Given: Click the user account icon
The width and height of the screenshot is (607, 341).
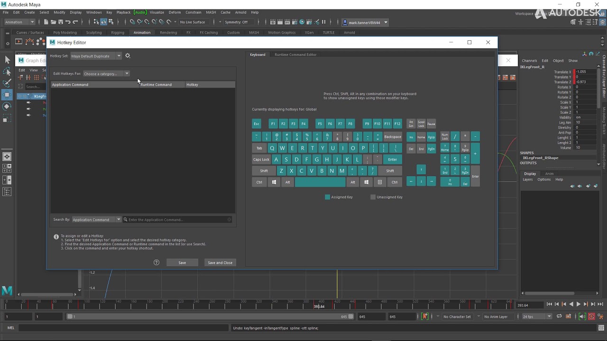Looking at the screenshot, I should pyautogui.click(x=345, y=22).
